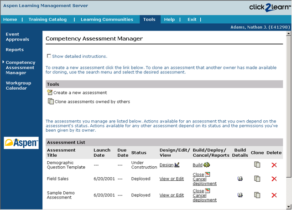Click the Build gear icon for Demographic Question Template
292x210 pixels.
(x=207, y=164)
